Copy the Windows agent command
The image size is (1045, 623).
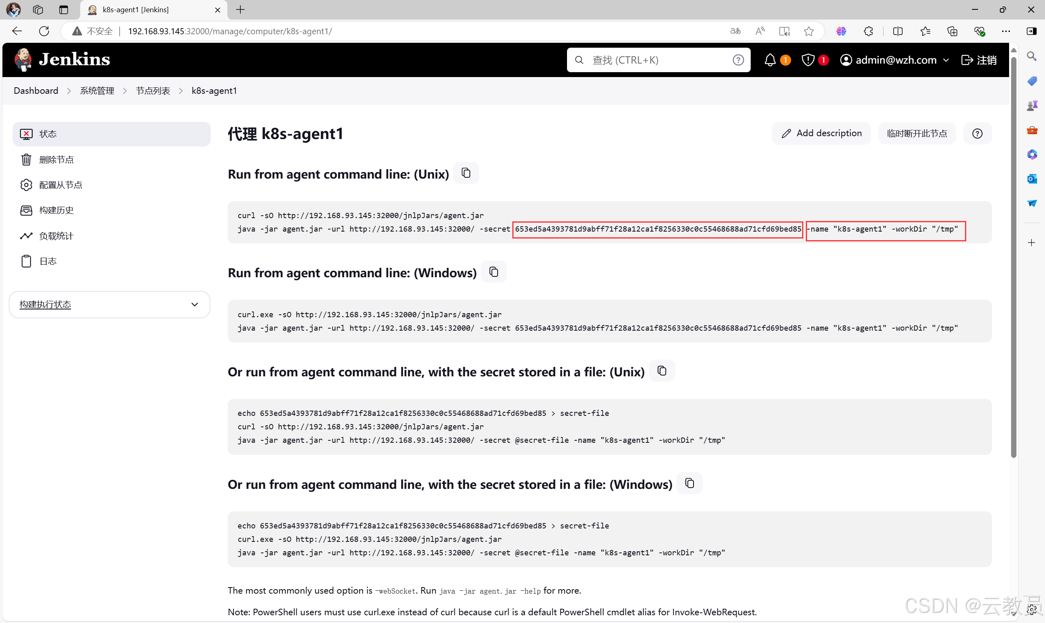tap(493, 272)
